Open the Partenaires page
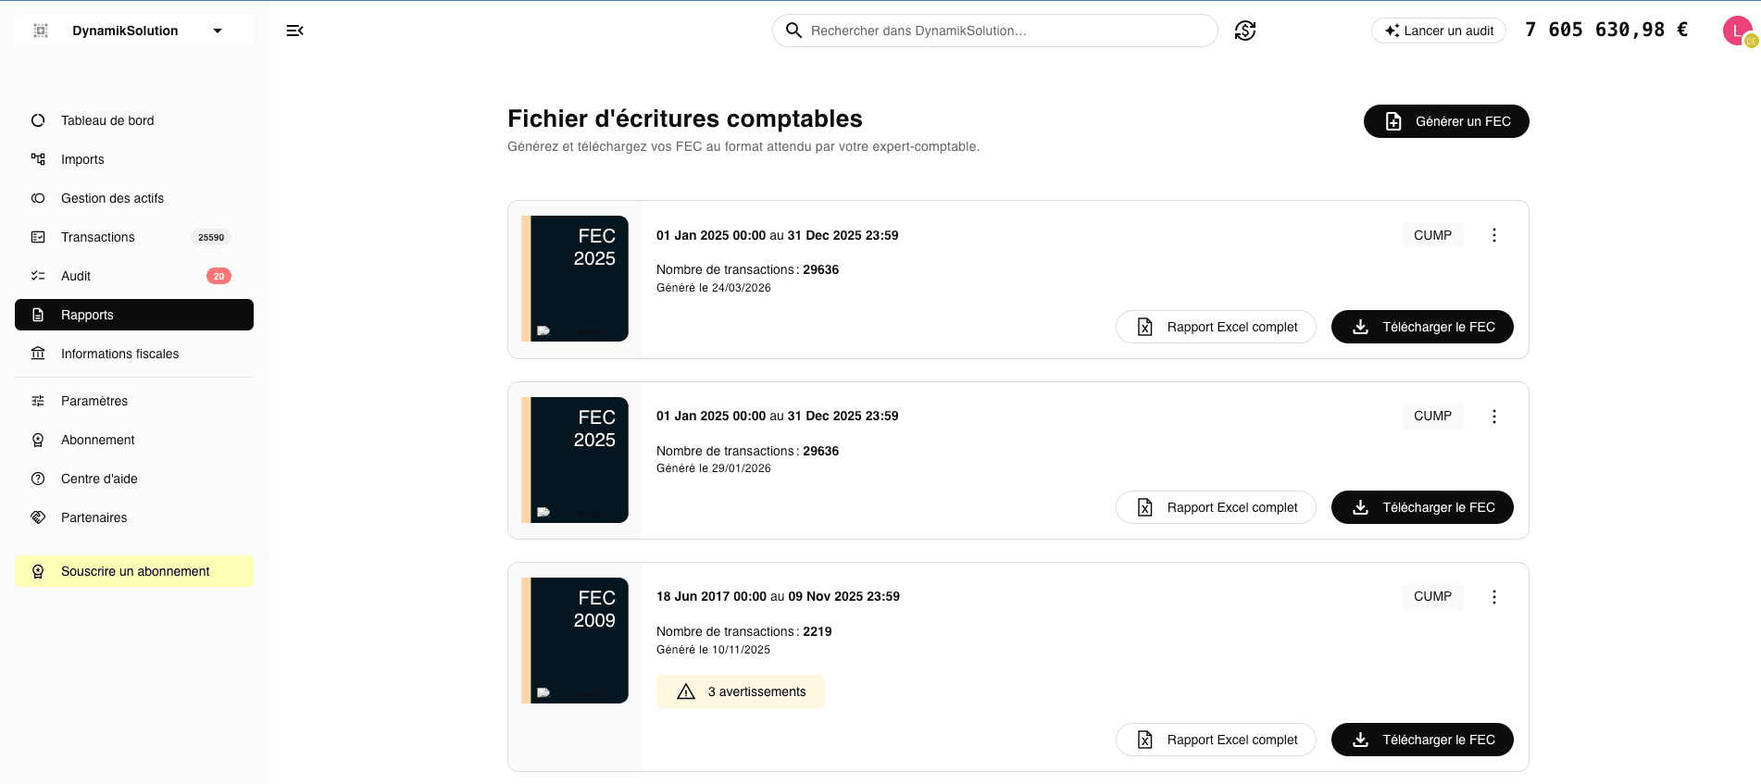1761x784 pixels. click(x=134, y=517)
